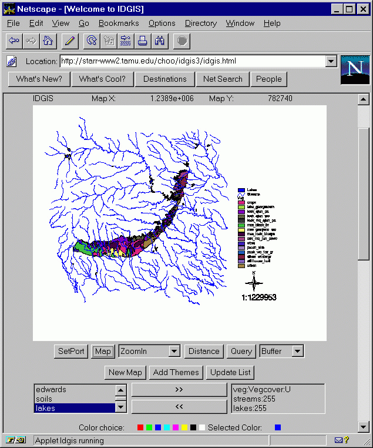Click the What's New? button
Image resolution: width=373 pixels, height=448 pixels.
(39, 79)
